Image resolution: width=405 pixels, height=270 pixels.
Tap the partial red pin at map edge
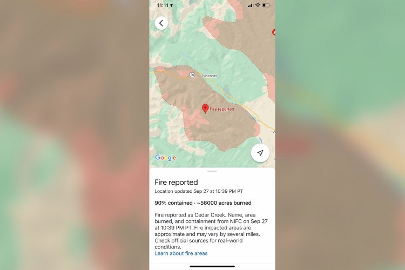tap(274, 32)
